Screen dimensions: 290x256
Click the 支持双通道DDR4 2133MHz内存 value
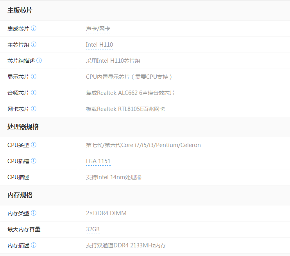126,245
